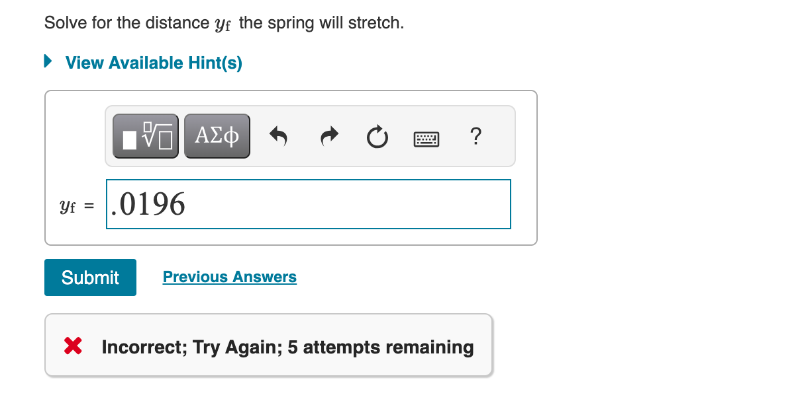The width and height of the screenshot is (800, 403).
Task: Click the red X incorrect icon
Action: tap(74, 346)
